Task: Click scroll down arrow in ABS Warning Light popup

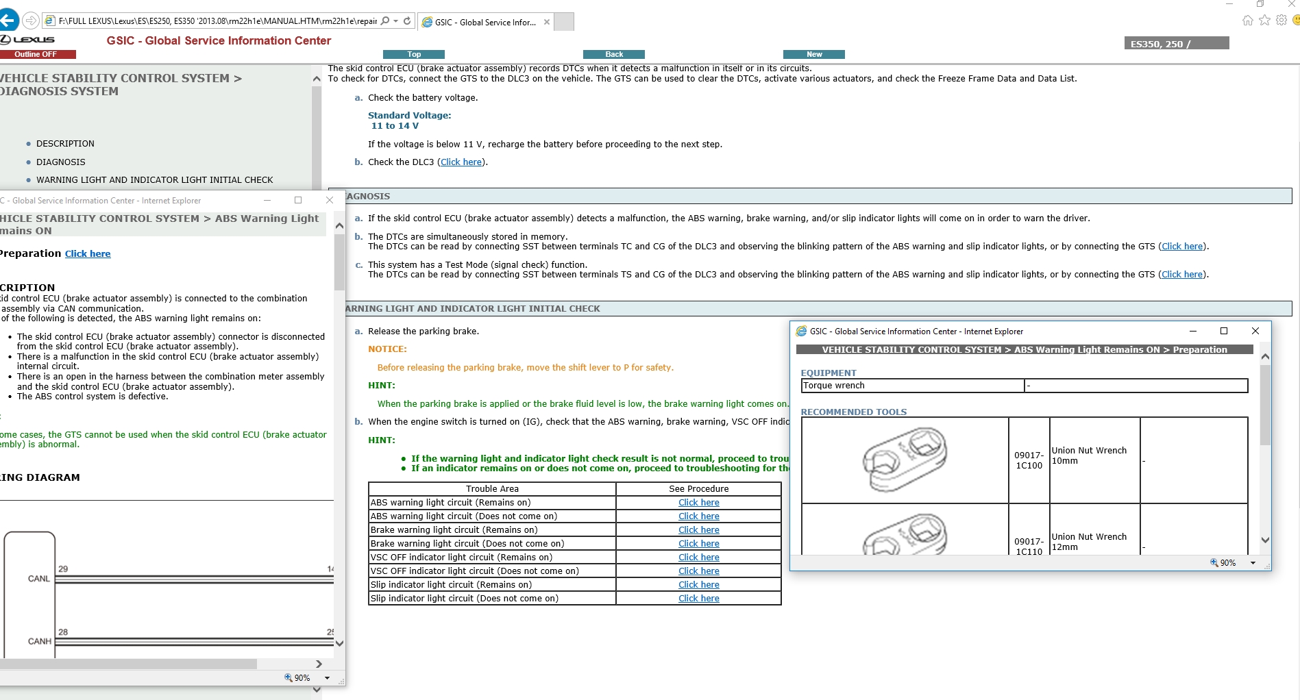Action: 339,644
